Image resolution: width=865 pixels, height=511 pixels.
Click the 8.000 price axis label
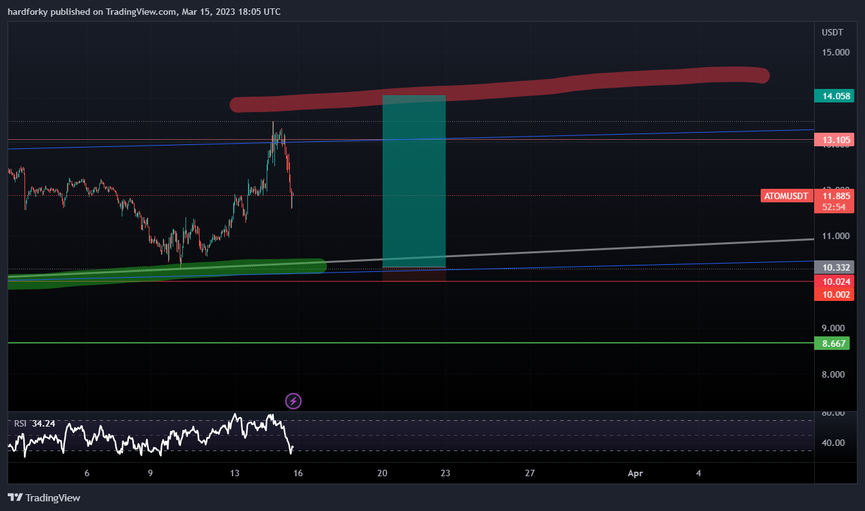point(834,374)
